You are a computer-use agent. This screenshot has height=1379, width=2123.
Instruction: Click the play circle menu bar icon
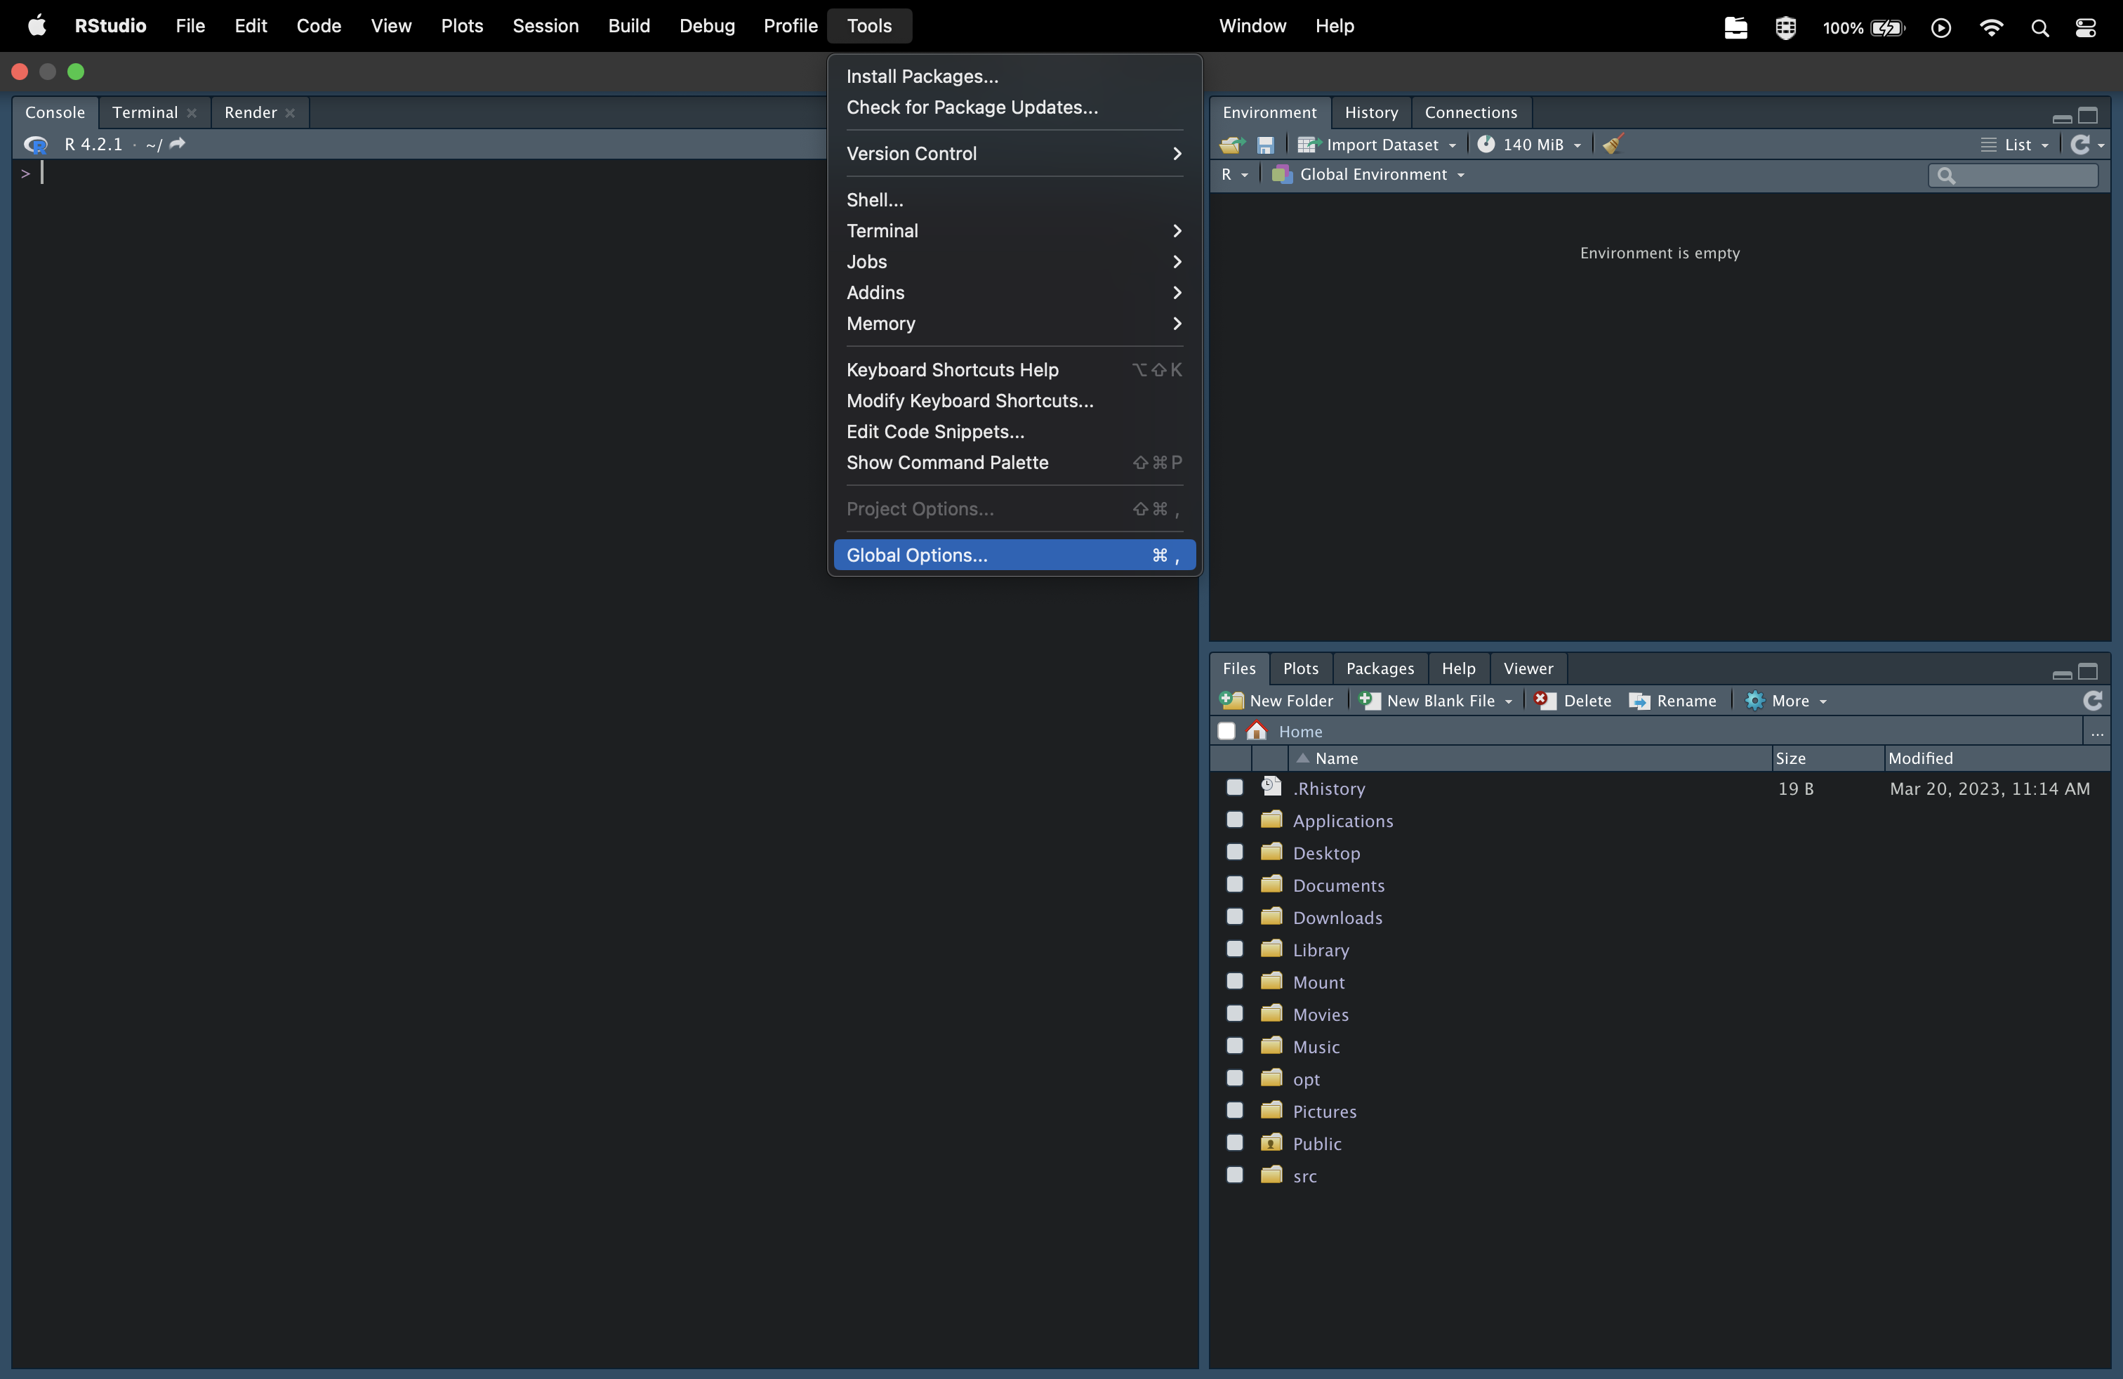(1941, 27)
